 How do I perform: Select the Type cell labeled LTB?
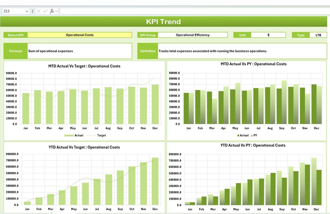[x=318, y=35]
